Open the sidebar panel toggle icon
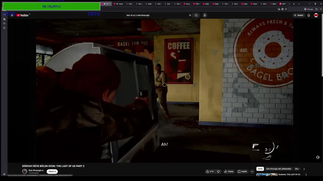 click(4, 15)
